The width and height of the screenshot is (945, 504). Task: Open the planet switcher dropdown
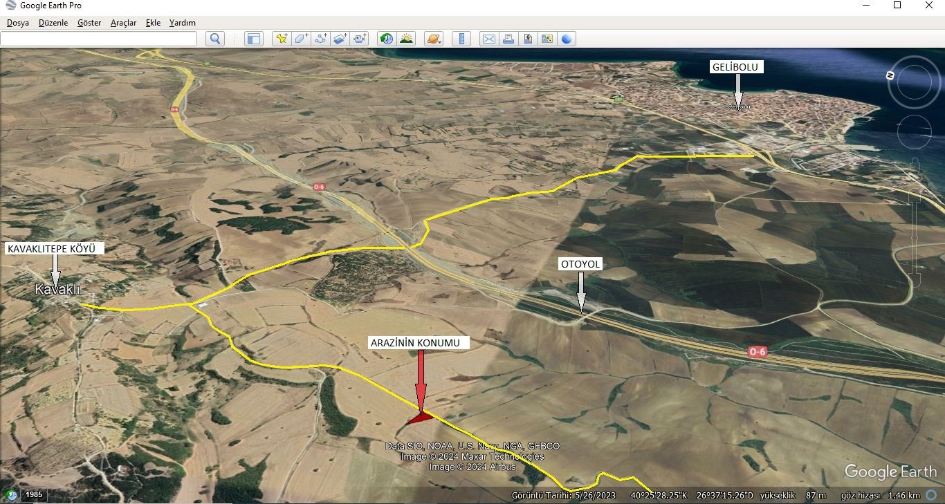pyautogui.click(x=434, y=39)
